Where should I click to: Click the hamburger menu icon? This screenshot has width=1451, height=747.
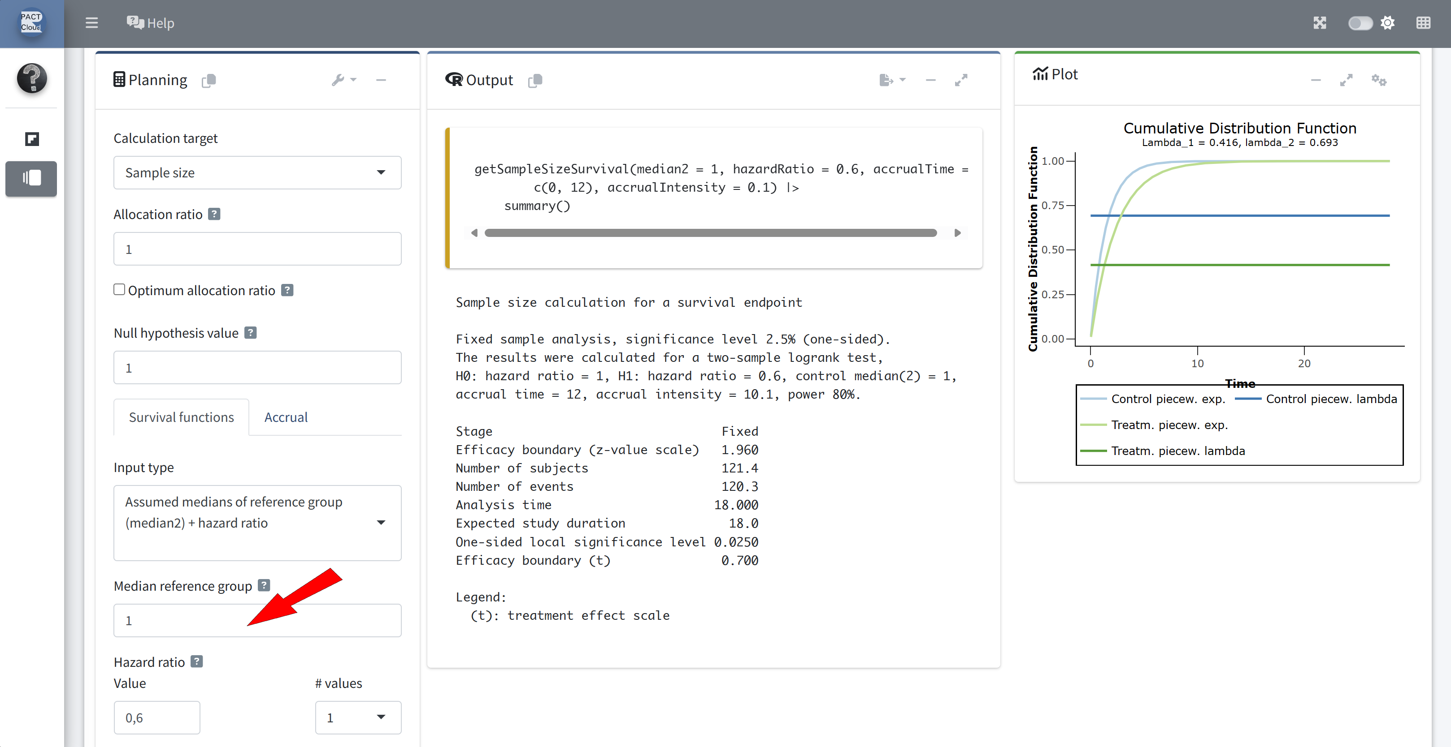91,23
